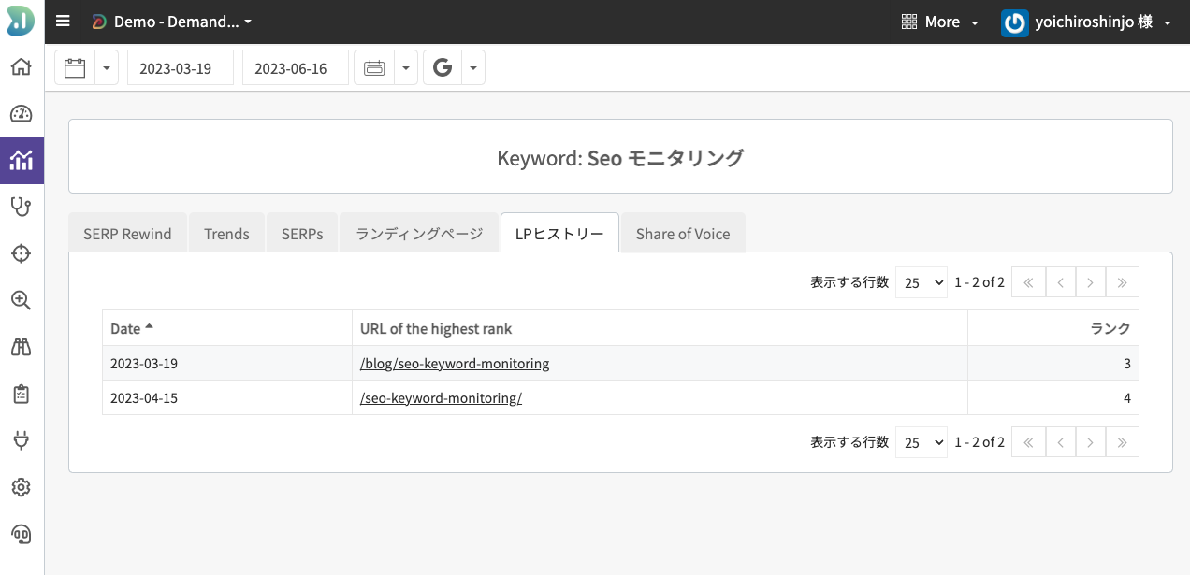The image size is (1190, 575).
Task: Click the app logo in the sidebar
Action: point(21,21)
